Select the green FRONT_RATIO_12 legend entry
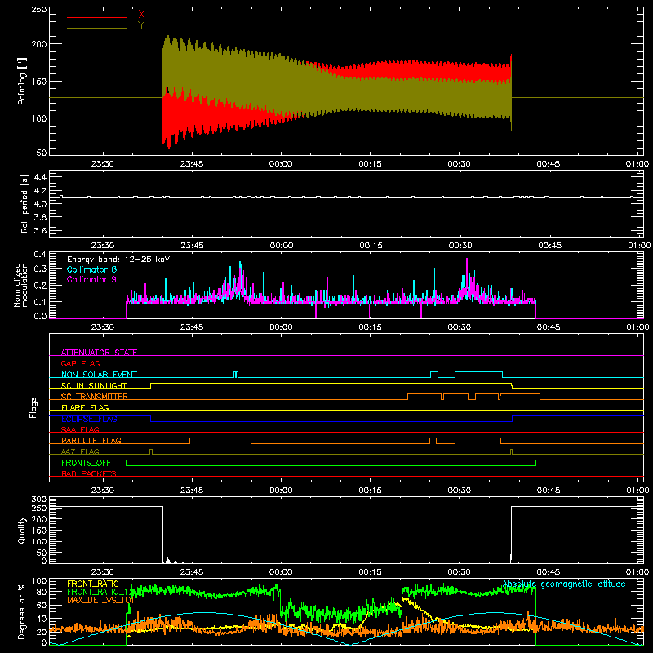Screen dimensions: 653x653 [99, 592]
